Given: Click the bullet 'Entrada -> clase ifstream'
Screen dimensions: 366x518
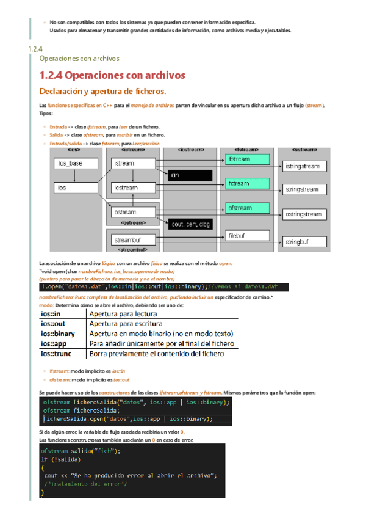Looking at the screenshot, I should pos(104,127).
